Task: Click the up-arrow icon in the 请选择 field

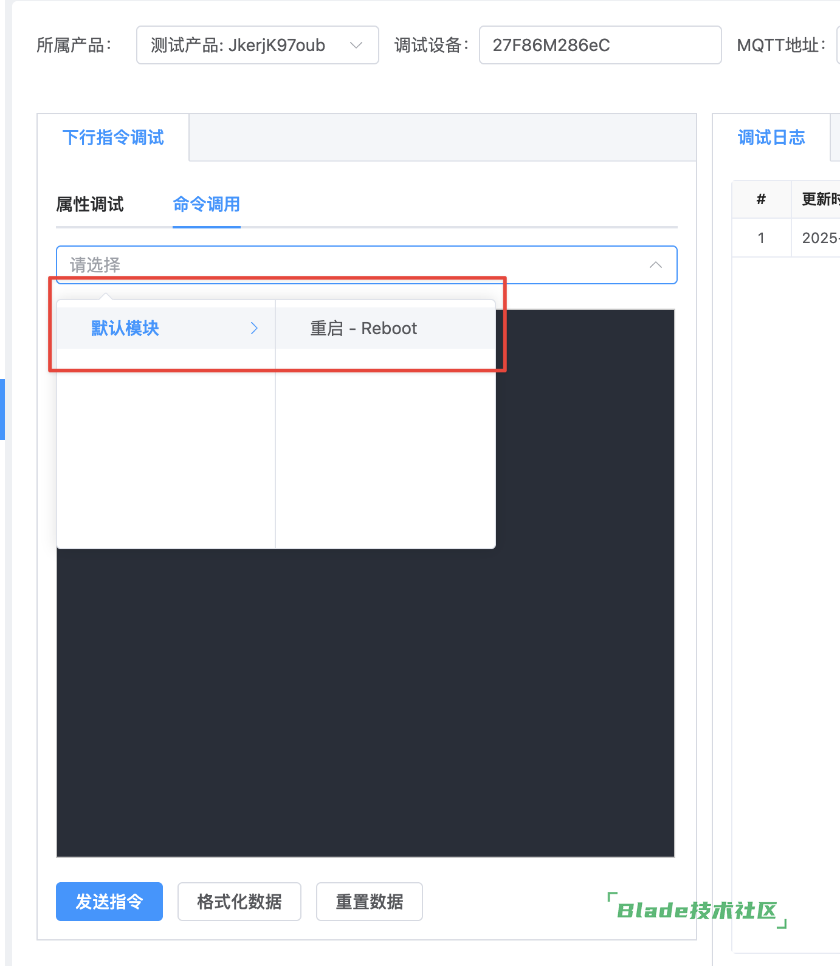Action: [655, 265]
